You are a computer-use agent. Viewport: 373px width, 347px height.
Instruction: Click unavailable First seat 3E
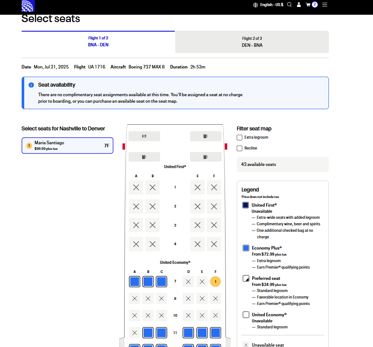point(197,225)
